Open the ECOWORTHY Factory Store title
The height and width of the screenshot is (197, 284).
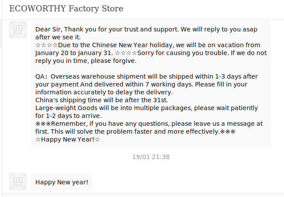(x=66, y=9)
